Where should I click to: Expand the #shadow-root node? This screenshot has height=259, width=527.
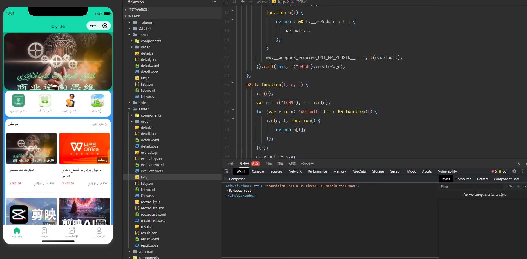click(227, 191)
